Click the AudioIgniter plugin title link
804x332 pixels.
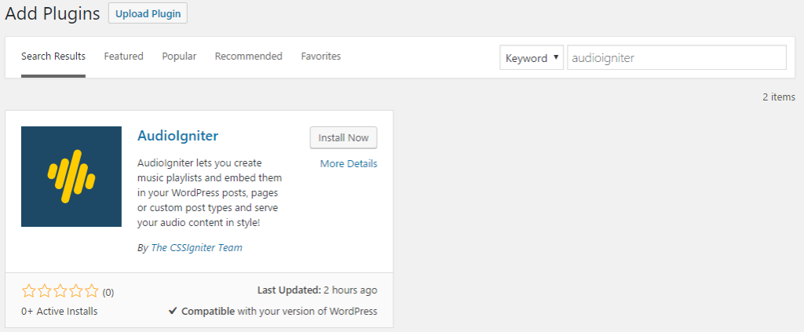177,136
